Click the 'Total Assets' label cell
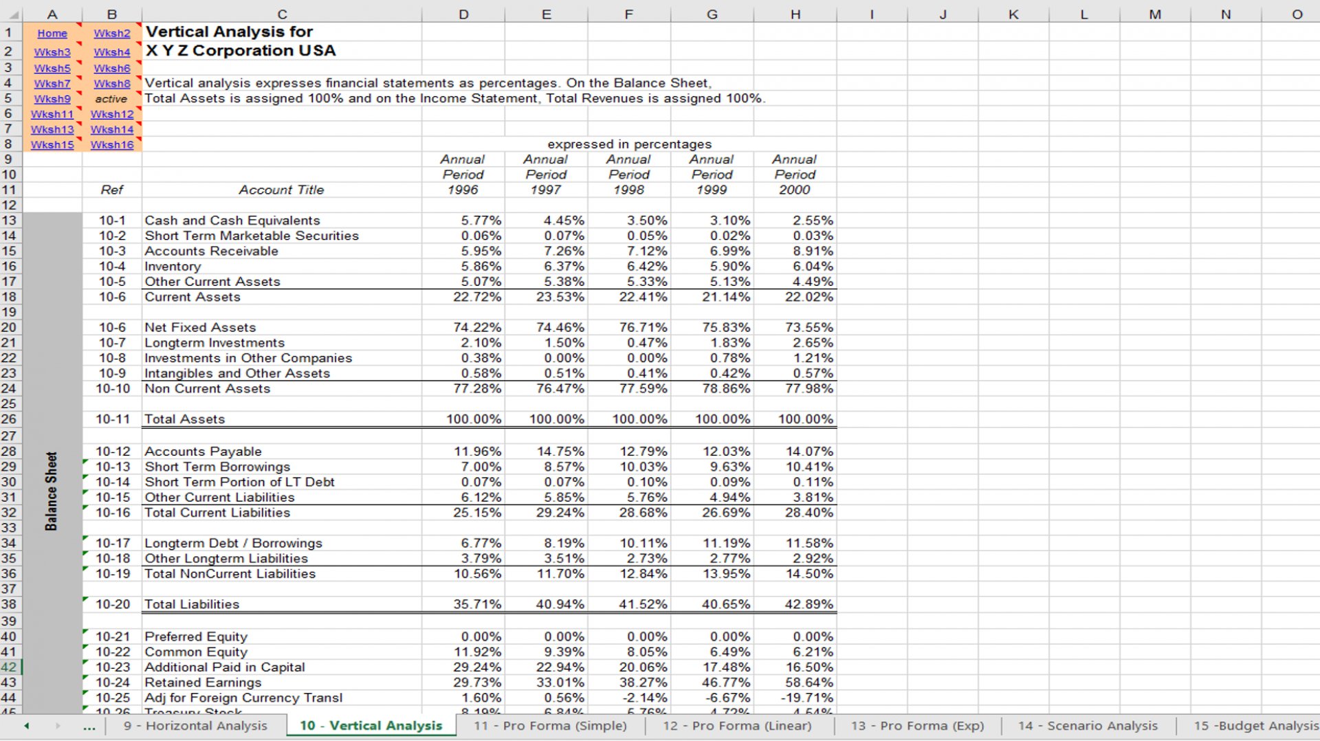 (282, 419)
